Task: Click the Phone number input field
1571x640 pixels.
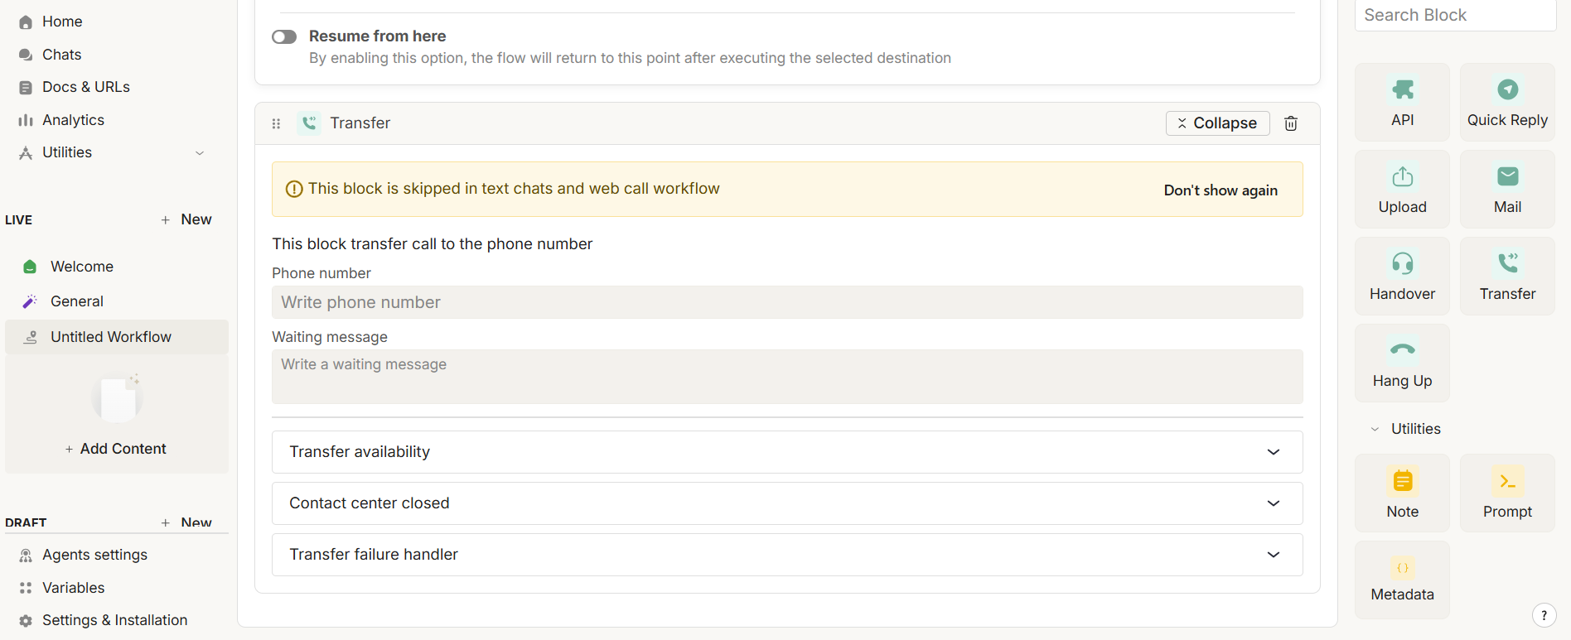Action: click(786, 302)
